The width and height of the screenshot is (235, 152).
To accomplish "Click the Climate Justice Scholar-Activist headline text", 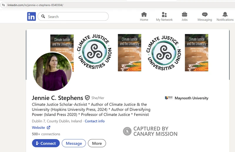I will (x=91, y=110).
